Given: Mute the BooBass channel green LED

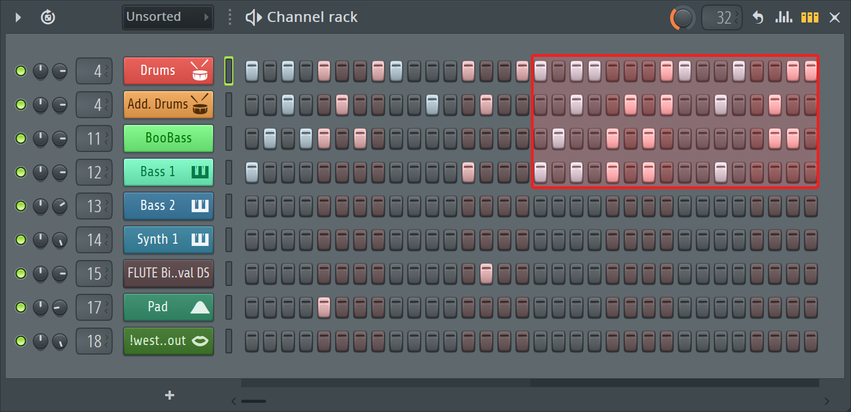Looking at the screenshot, I should 21,138.
